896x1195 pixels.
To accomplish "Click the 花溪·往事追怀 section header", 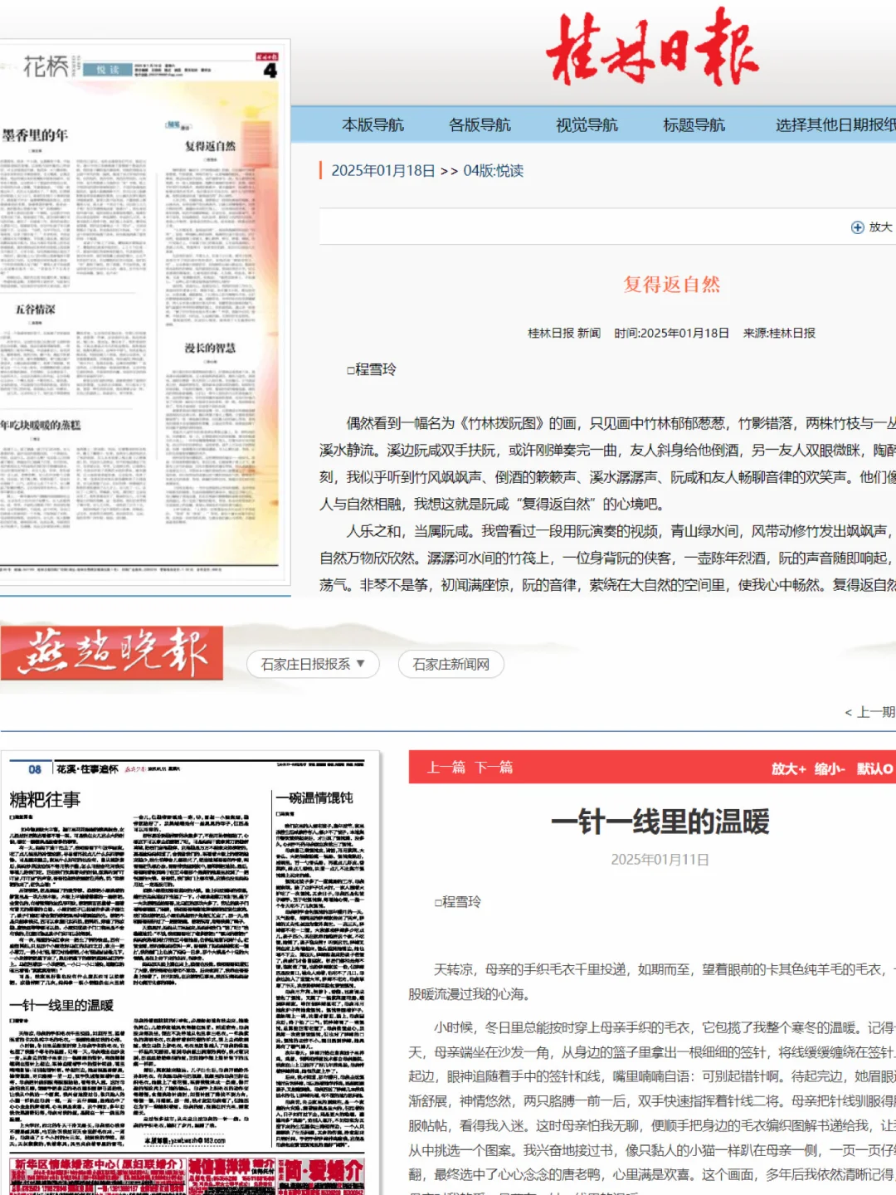I will click(x=87, y=769).
